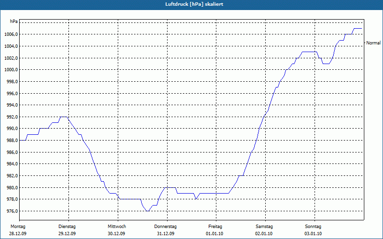Click the 'Normal' marker label
Image resolution: width=383 pixels, height=239 pixels.
[373, 43]
